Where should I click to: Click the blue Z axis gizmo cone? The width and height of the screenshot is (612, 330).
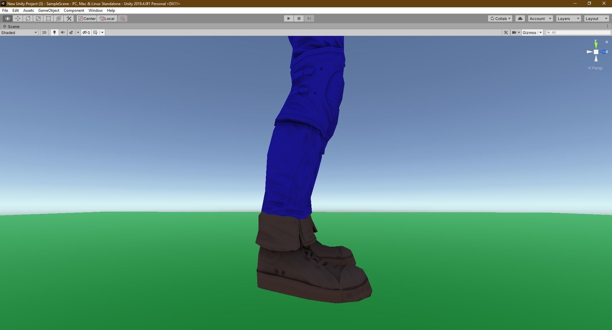pos(603,52)
